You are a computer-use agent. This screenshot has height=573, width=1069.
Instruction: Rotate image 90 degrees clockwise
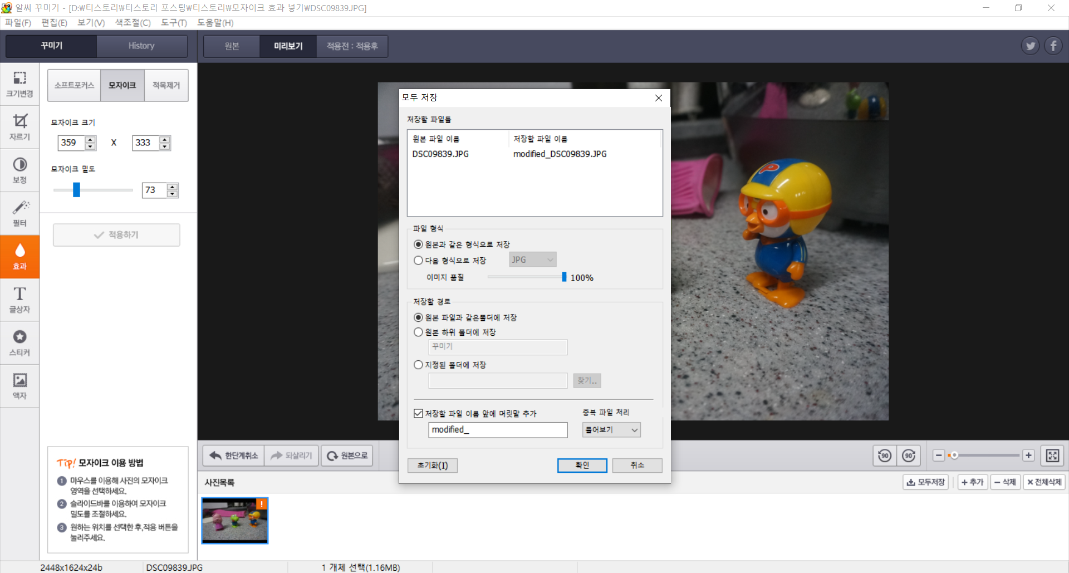coord(909,456)
